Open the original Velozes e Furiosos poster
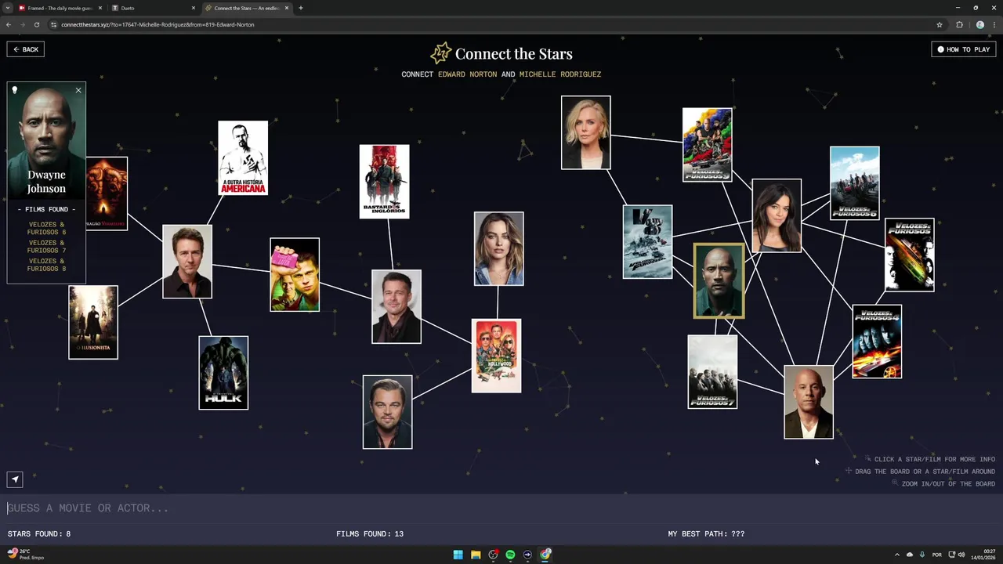1003x564 pixels. pyautogui.click(x=910, y=255)
